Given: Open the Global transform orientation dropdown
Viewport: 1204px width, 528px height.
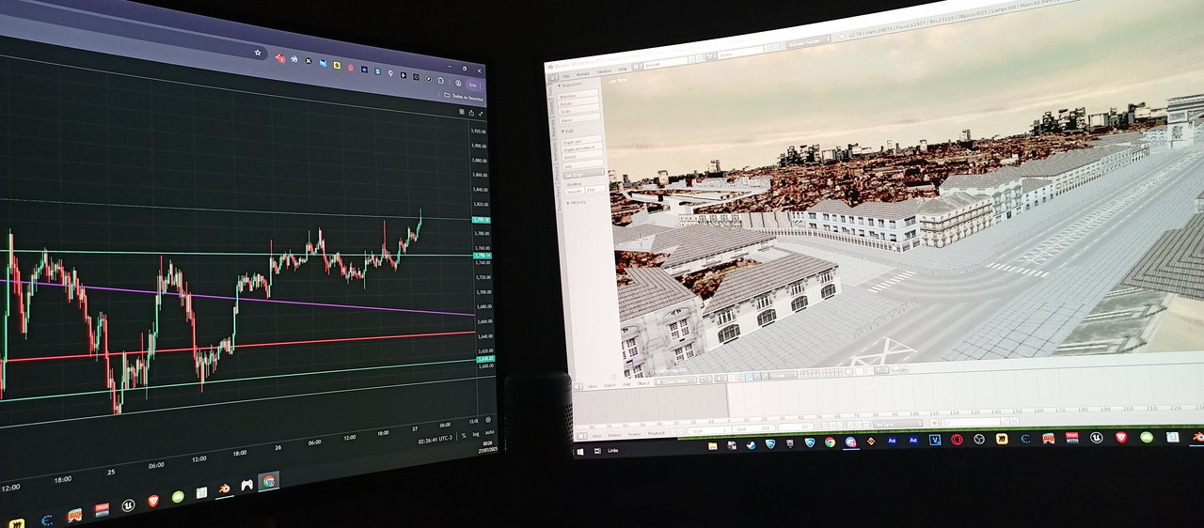Looking at the screenshot, I should 782,375.
